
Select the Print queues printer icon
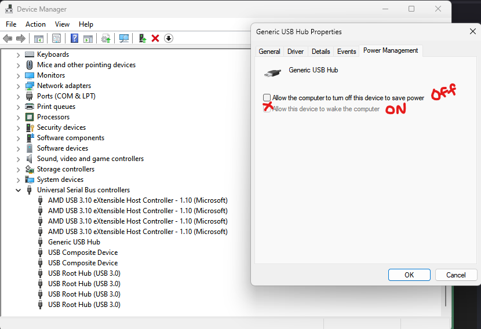tap(30, 107)
